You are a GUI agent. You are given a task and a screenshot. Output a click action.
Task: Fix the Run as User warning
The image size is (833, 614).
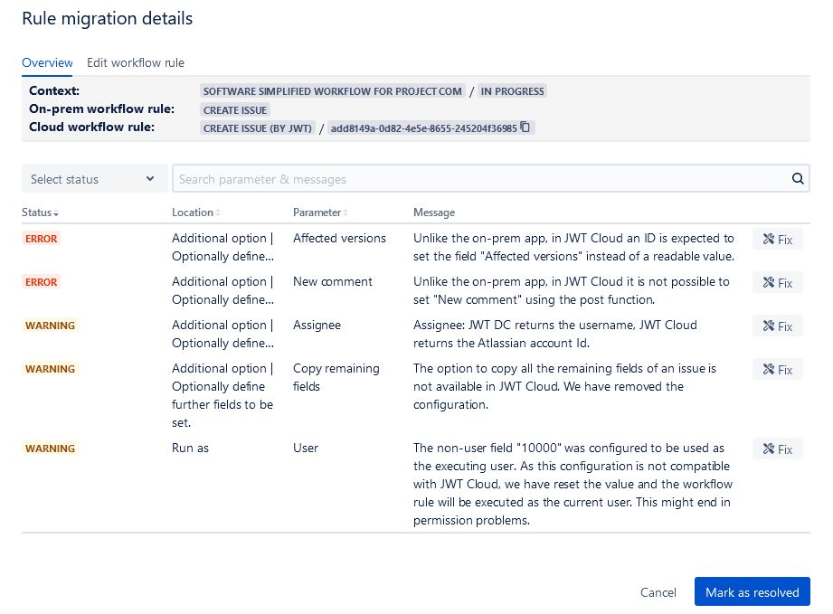point(777,449)
